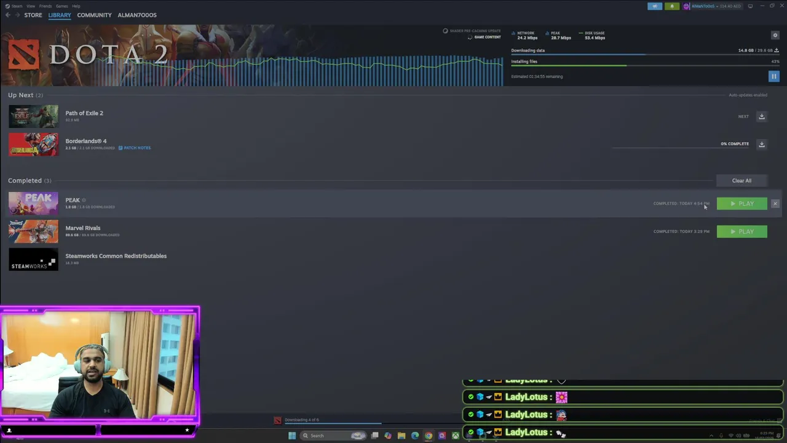Open the Games menu
This screenshot has height=443, width=787.
62,6
